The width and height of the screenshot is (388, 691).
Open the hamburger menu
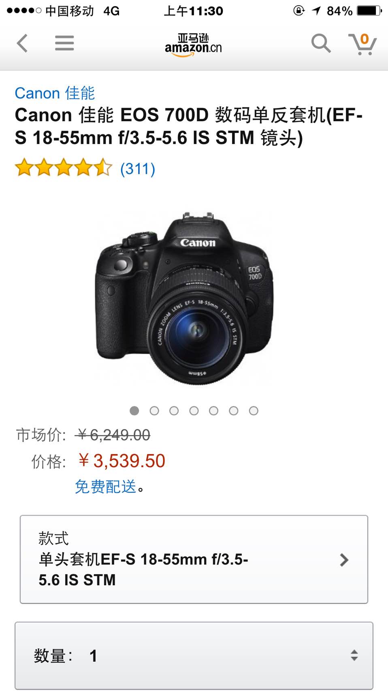click(64, 43)
